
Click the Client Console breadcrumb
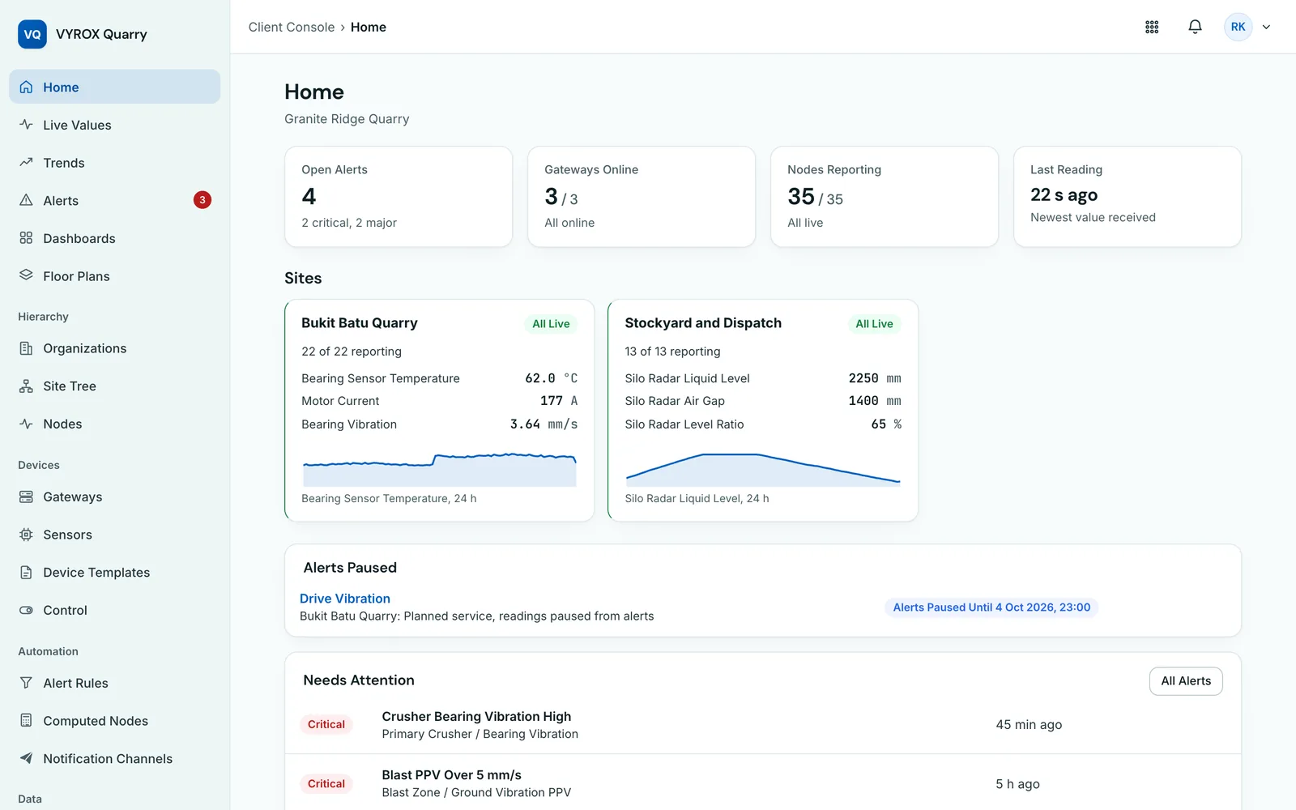(292, 27)
